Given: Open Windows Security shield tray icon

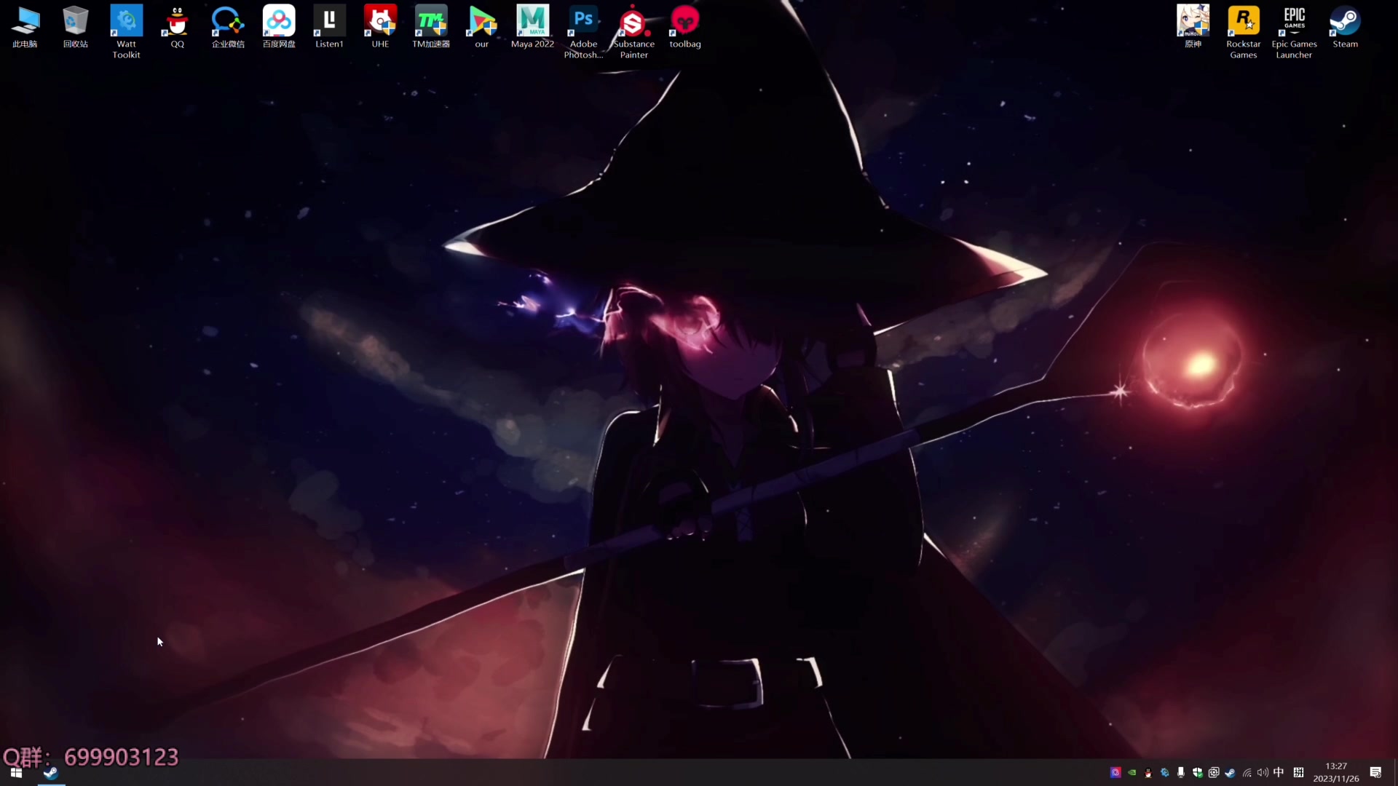Looking at the screenshot, I should pyautogui.click(x=1197, y=773).
